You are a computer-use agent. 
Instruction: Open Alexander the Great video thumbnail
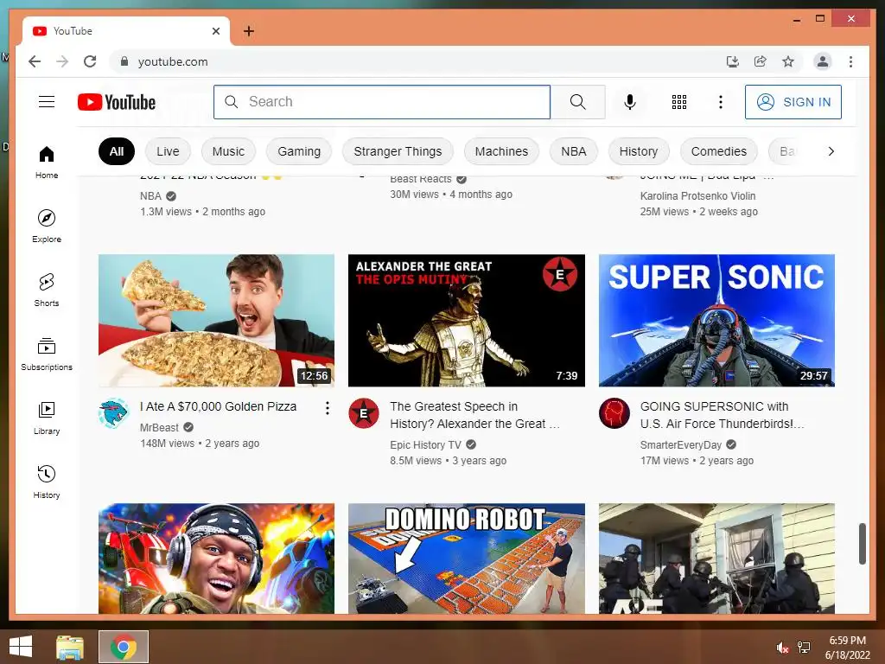(x=466, y=321)
